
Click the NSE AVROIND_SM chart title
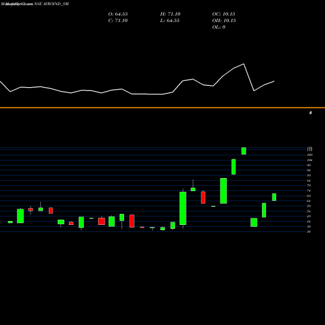[51, 4]
